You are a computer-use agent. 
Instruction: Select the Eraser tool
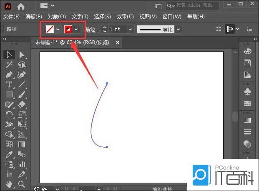pyautogui.click(x=22, y=104)
